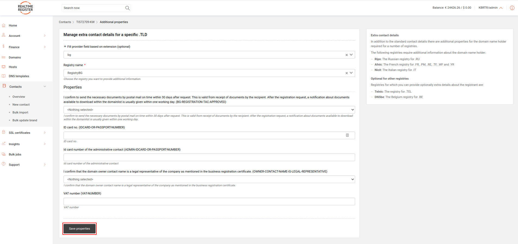Open Hosts in sidebar
The height and width of the screenshot is (244, 518).
(x=13, y=67)
